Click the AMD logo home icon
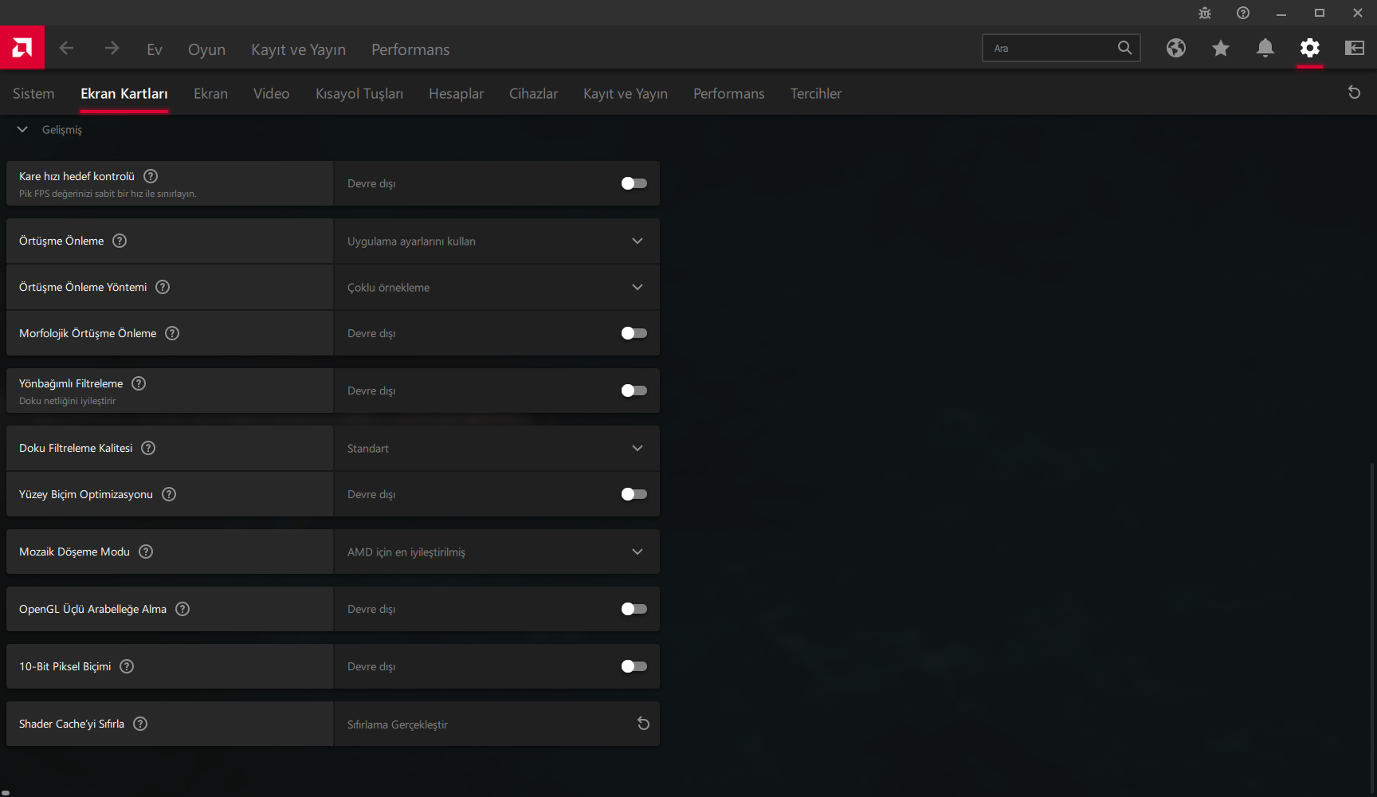 click(x=22, y=48)
